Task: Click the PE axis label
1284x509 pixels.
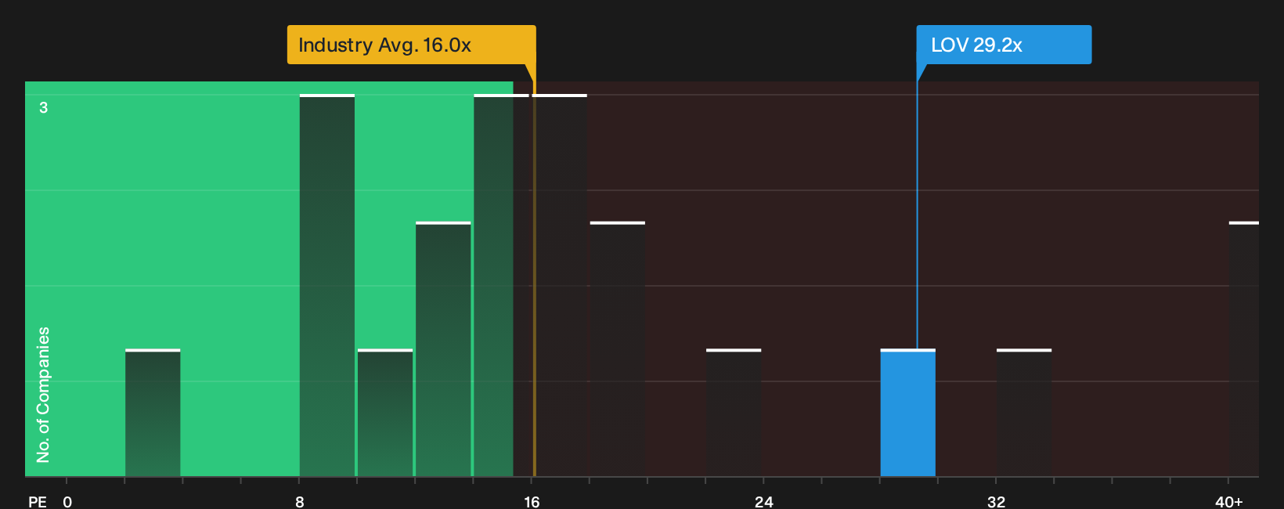Action: tap(38, 501)
